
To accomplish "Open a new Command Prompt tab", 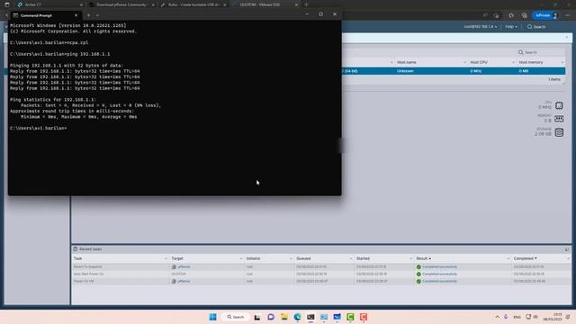I will tap(88, 15).
